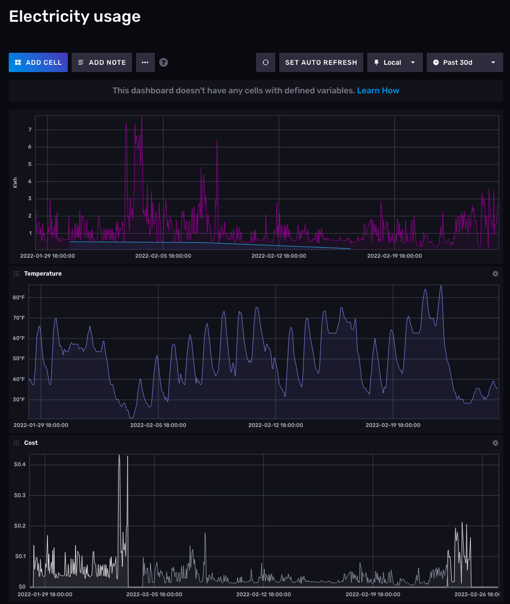The height and width of the screenshot is (604, 510).
Task: Click the Cost cell title
Action: [31, 443]
